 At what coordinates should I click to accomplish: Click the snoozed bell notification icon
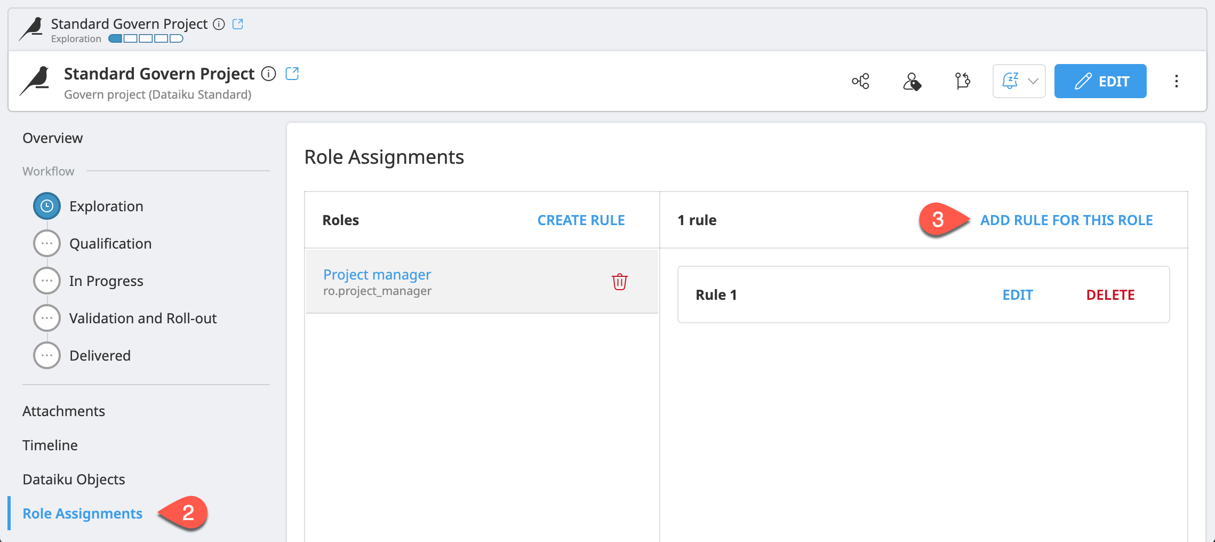[x=1010, y=81]
